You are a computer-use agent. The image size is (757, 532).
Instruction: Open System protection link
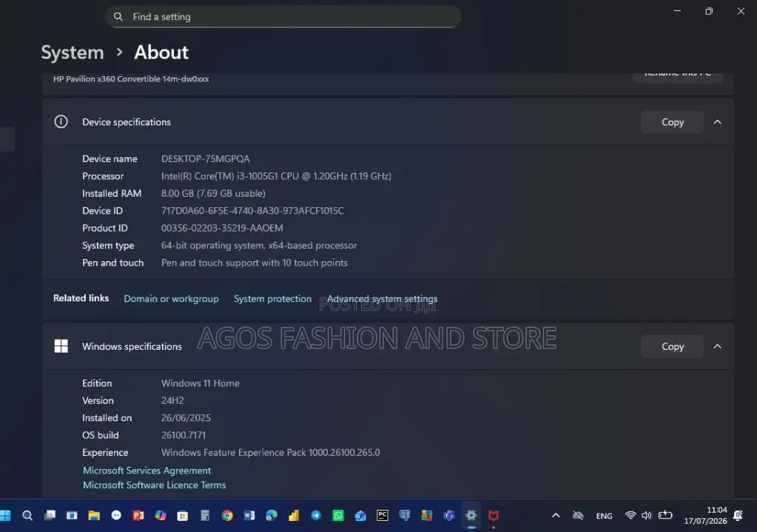point(272,299)
